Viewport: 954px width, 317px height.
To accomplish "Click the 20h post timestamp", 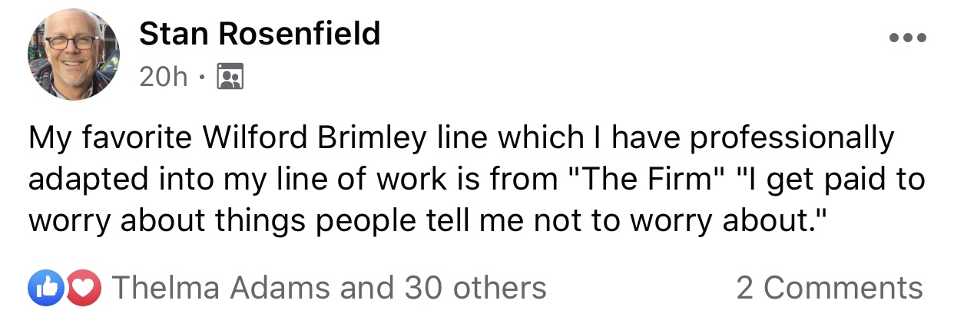I will tap(164, 76).
